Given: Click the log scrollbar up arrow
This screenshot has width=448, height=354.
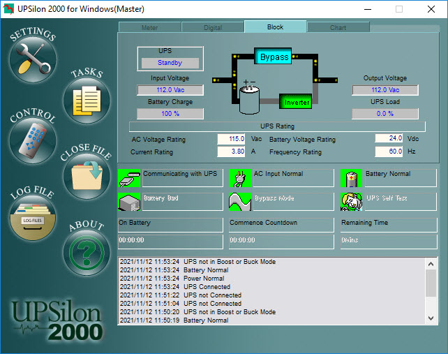Looking at the screenshot, I should [x=431, y=264].
